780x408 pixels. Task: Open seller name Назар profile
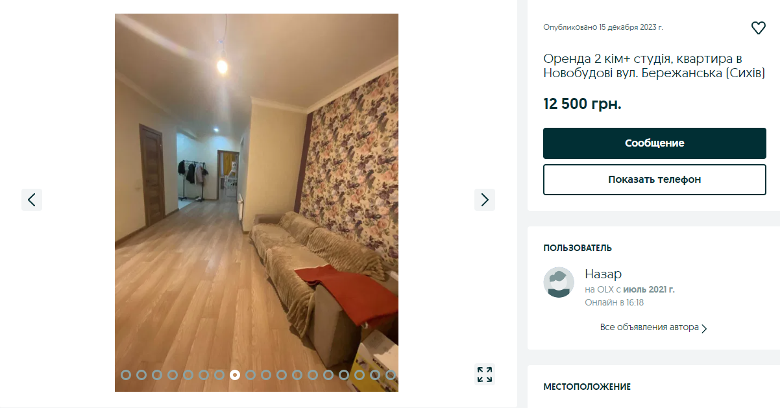point(603,274)
